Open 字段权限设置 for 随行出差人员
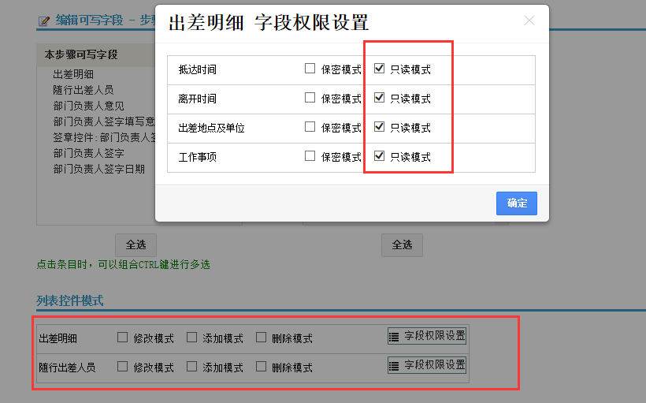 click(x=427, y=365)
